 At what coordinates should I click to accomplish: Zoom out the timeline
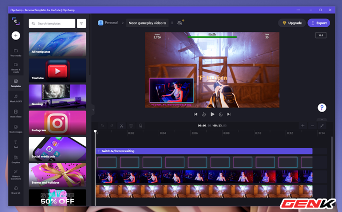(x=312, y=125)
